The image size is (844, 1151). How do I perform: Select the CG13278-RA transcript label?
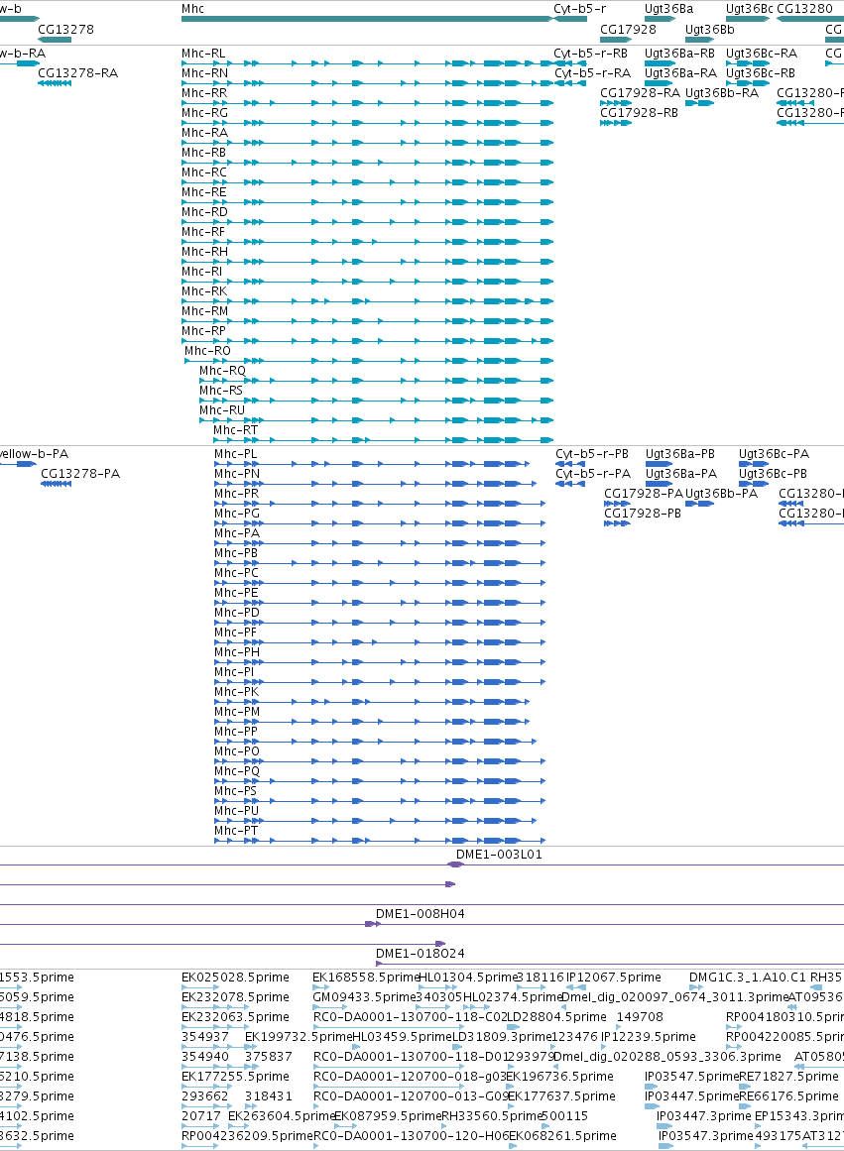(x=78, y=73)
